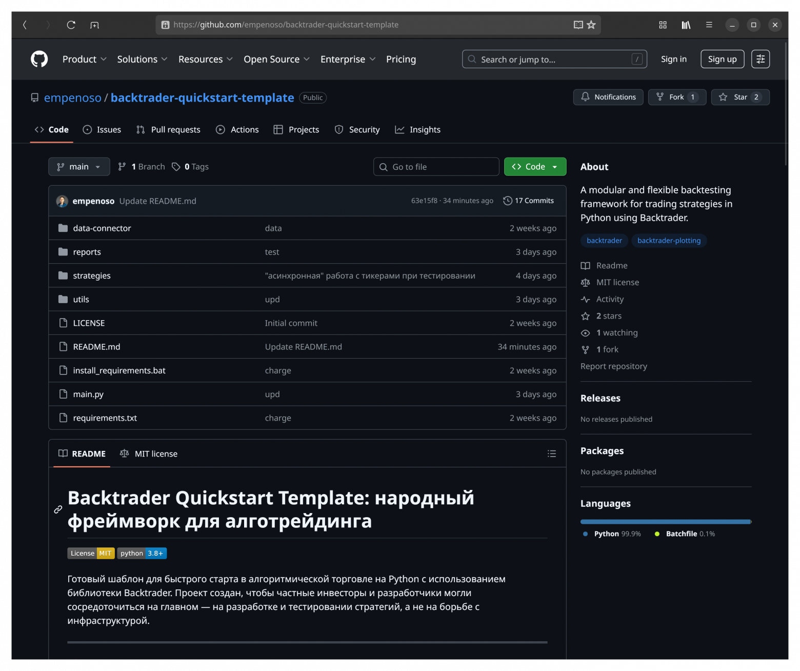Expand the Resources menu

click(206, 59)
